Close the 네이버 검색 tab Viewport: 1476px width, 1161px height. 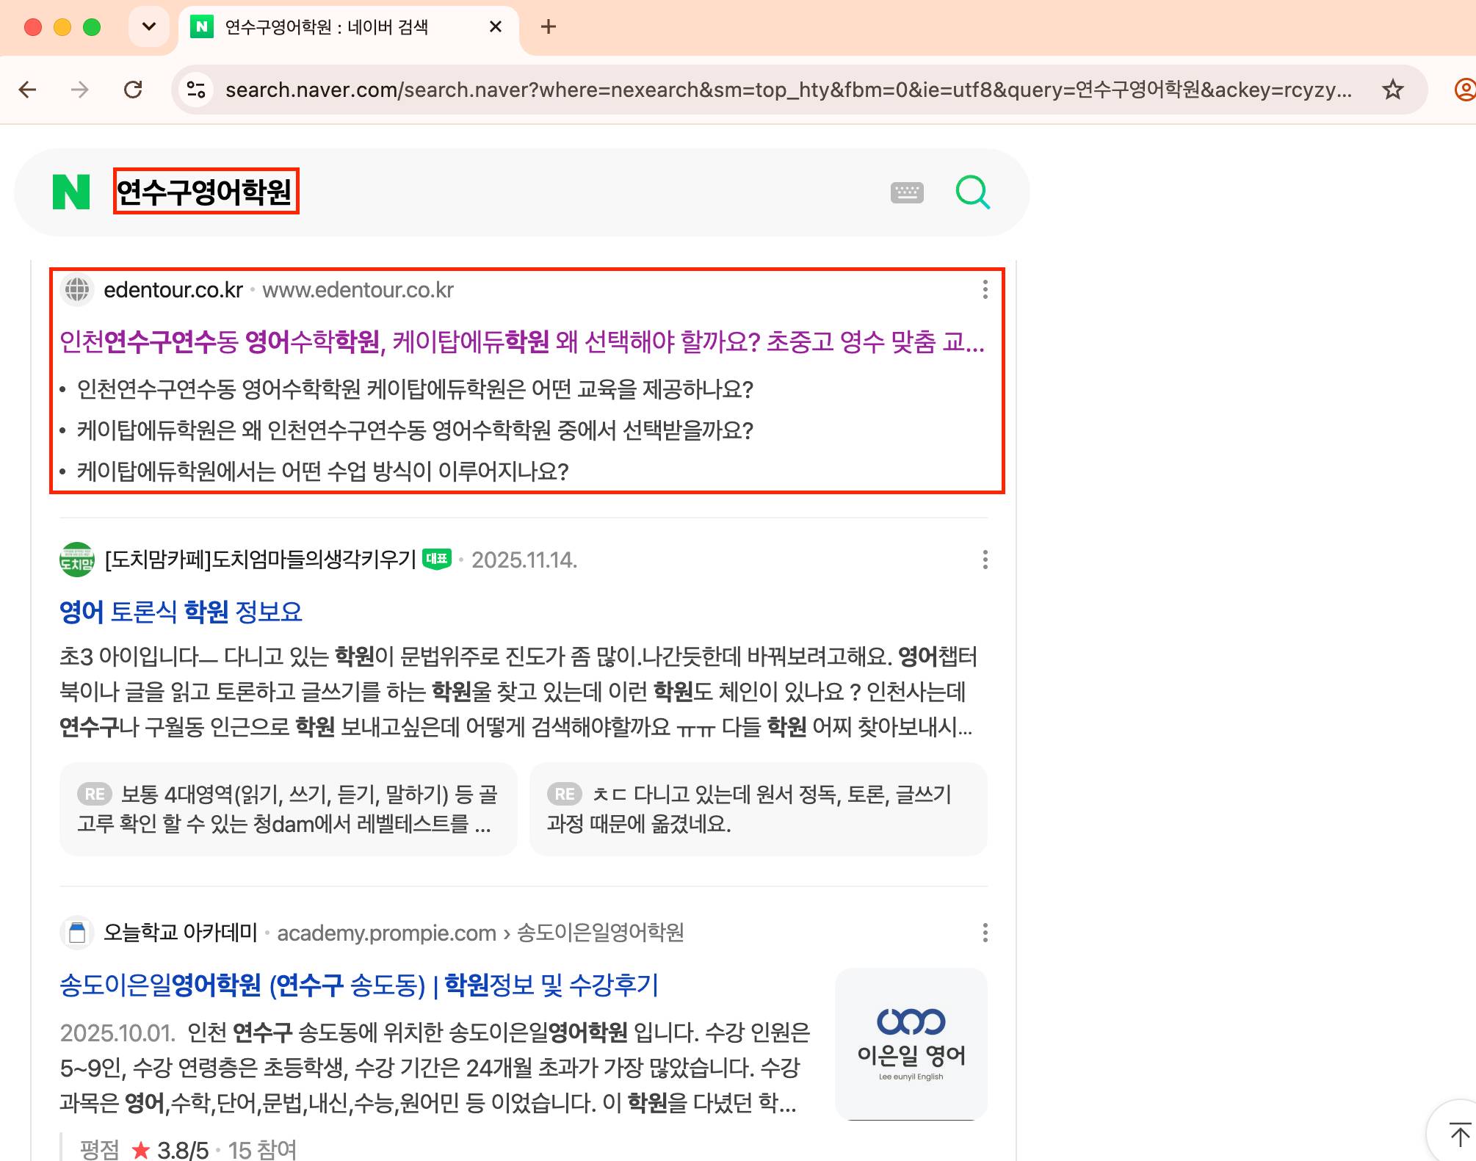[496, 27]
